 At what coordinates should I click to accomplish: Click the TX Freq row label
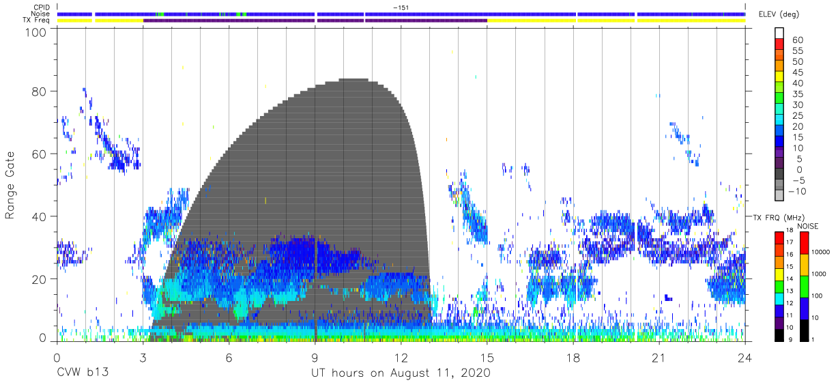(38, 20)
